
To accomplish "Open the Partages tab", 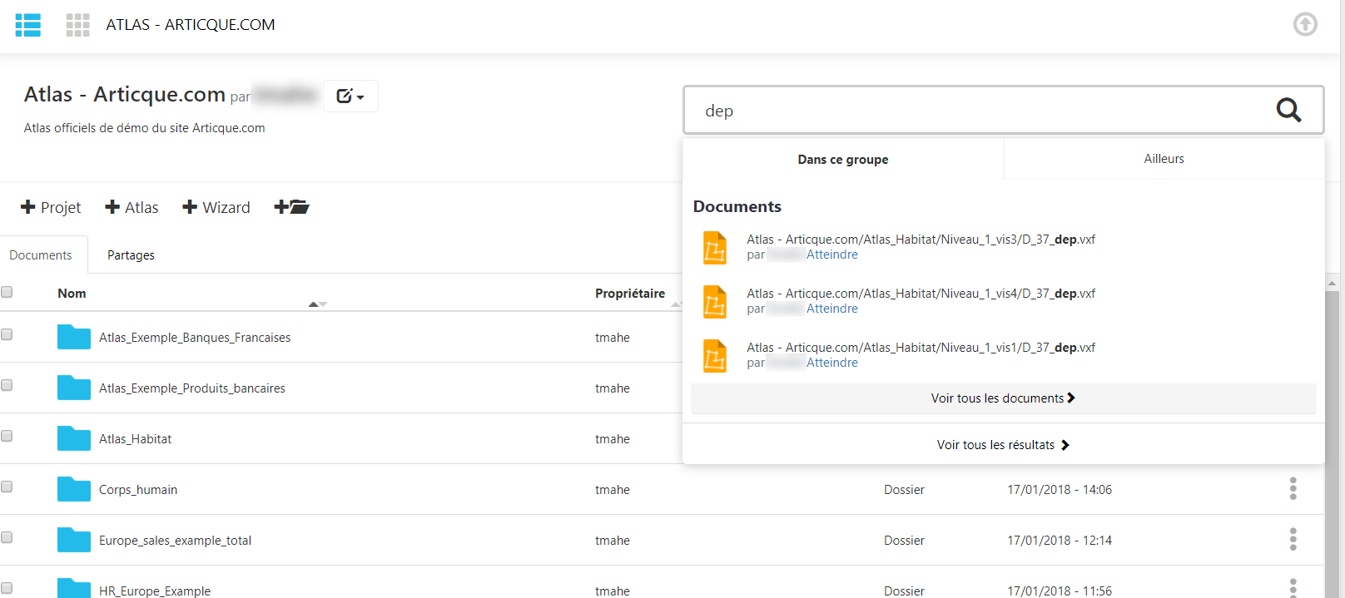I will [x=131, y=255].
